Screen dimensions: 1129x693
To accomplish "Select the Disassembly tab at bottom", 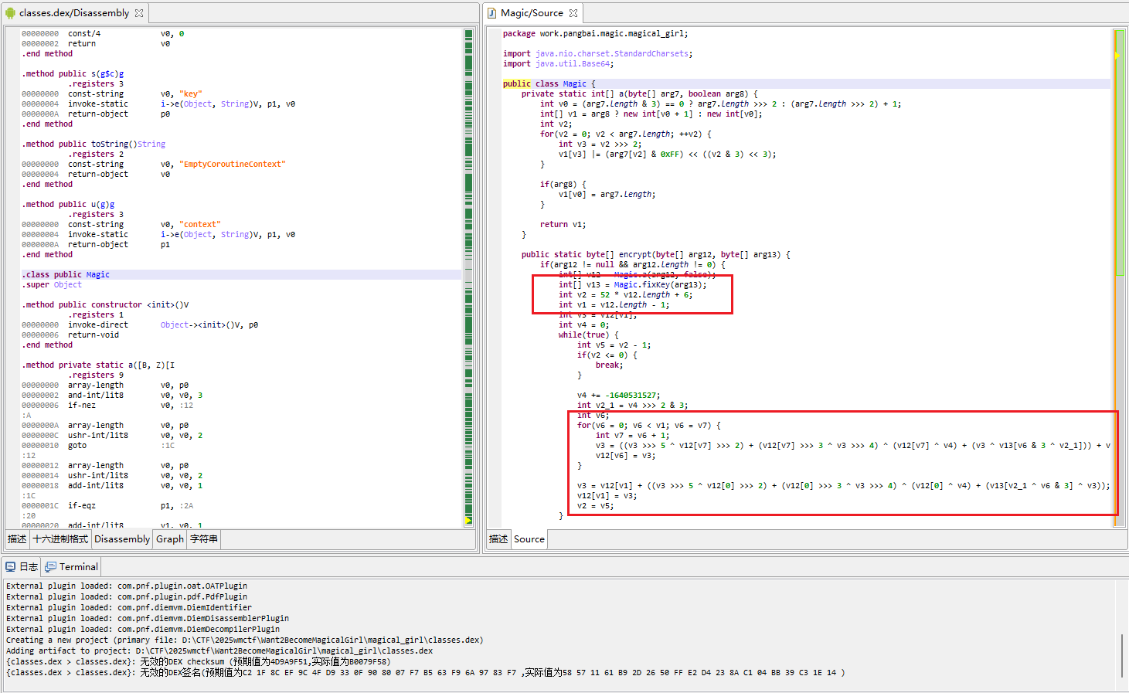I will click(122, 539).
